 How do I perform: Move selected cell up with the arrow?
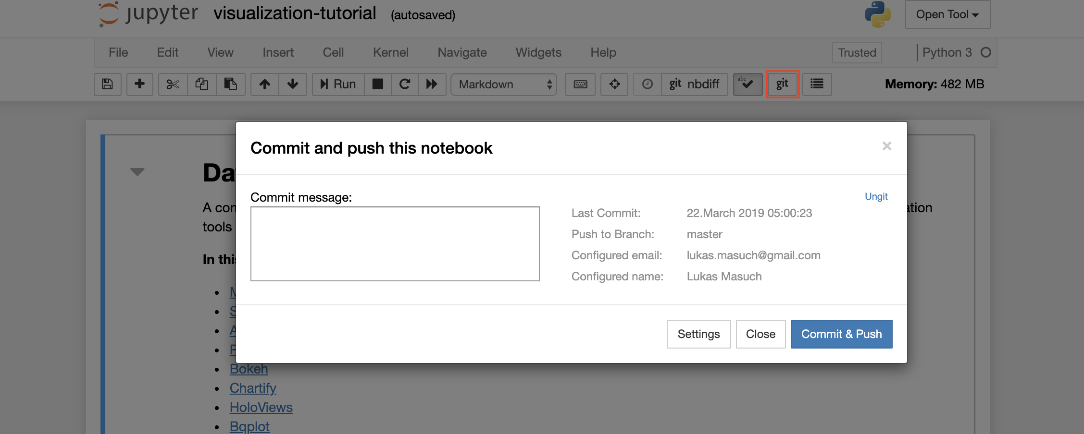pyautogui.click(x=264, y=84)
